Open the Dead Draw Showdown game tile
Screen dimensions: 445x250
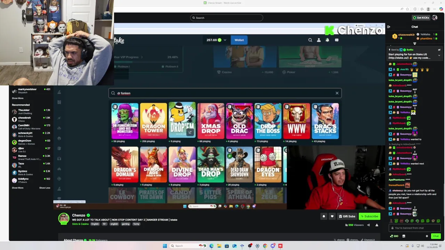click(x=240, y=164)
